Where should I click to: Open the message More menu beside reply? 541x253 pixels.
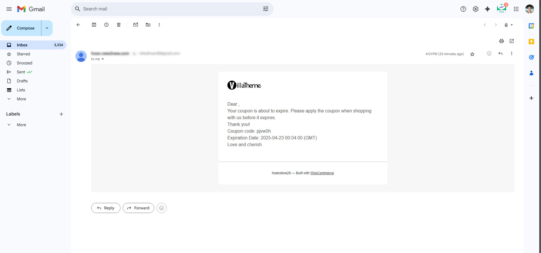(x=512, y=53)
